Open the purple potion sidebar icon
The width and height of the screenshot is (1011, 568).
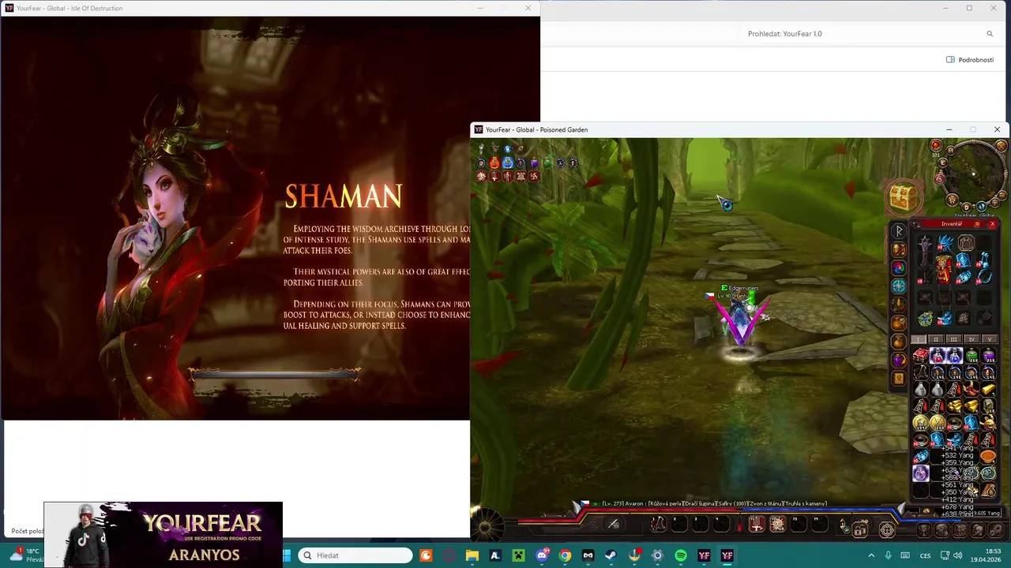tap(899, 360)
